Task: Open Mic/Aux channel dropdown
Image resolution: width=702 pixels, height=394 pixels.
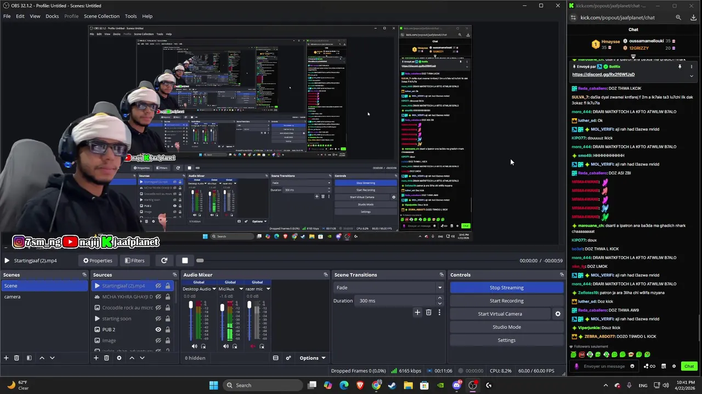Action: click(241, 289)
